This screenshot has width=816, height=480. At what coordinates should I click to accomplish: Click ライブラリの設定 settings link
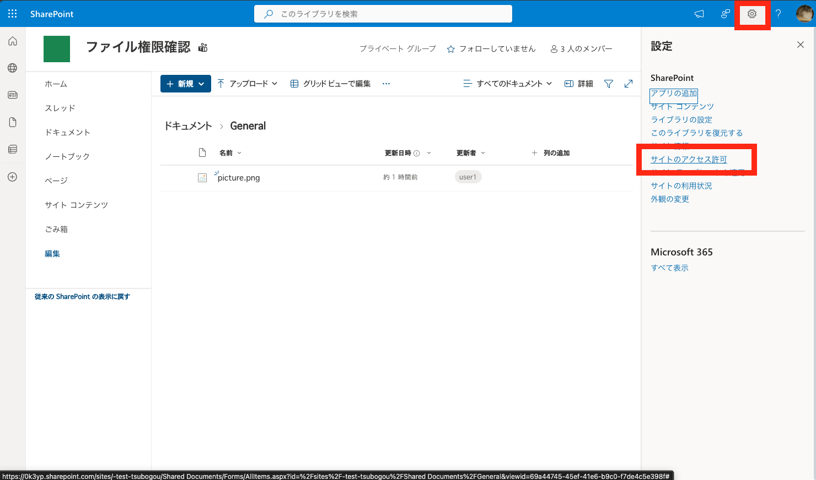pyautogui.click(x=681, y=119)
